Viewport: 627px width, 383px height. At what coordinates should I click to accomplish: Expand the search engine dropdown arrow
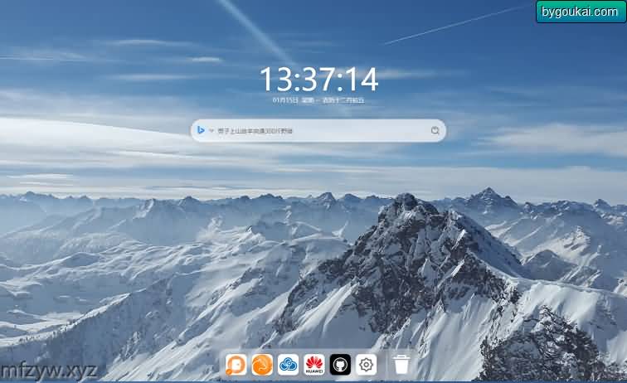[211, 131]
